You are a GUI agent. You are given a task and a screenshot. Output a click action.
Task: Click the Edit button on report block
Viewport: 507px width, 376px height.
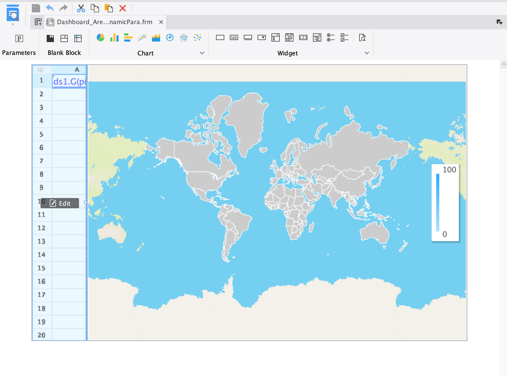(x=60, y=203)
